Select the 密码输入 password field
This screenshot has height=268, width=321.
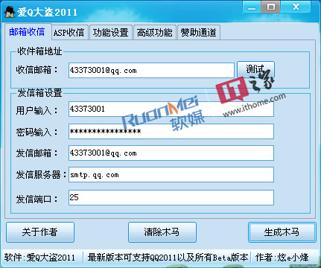tap(171, 131)
